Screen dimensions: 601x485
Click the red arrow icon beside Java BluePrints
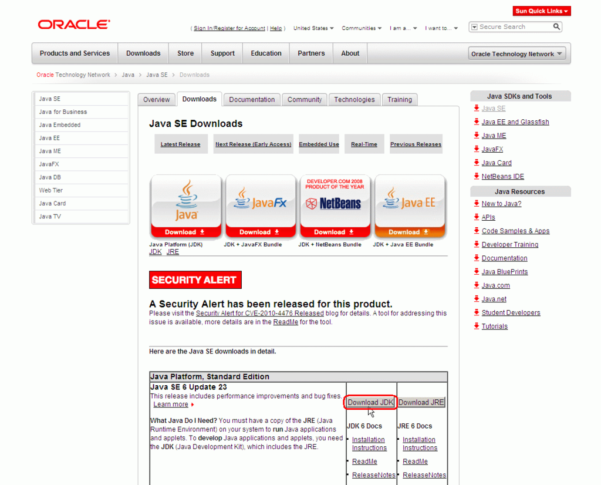click(477, 271)
